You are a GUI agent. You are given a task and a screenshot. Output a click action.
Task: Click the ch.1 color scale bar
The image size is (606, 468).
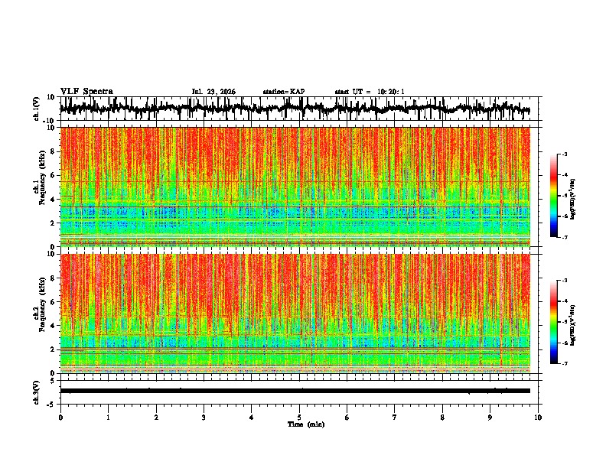[553, 196]
